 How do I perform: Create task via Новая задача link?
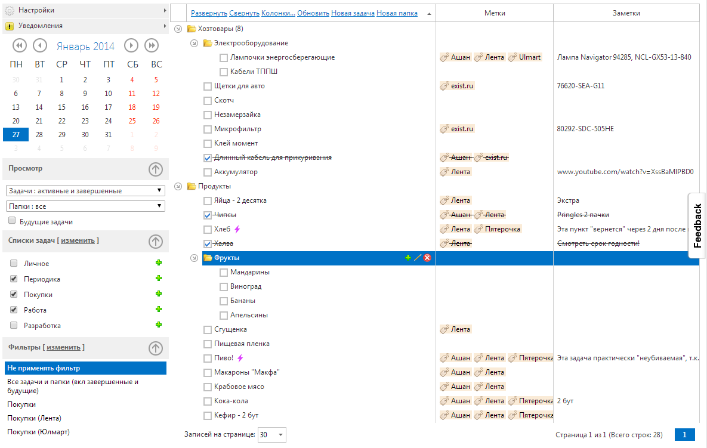[353, 13]
